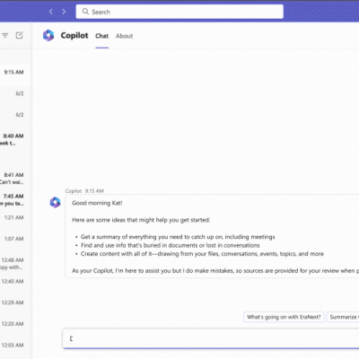This screenshot has height=359, width=359.
Task: Select the 'Summarize' suggestion chip
Action: click(x=343, y=317)
